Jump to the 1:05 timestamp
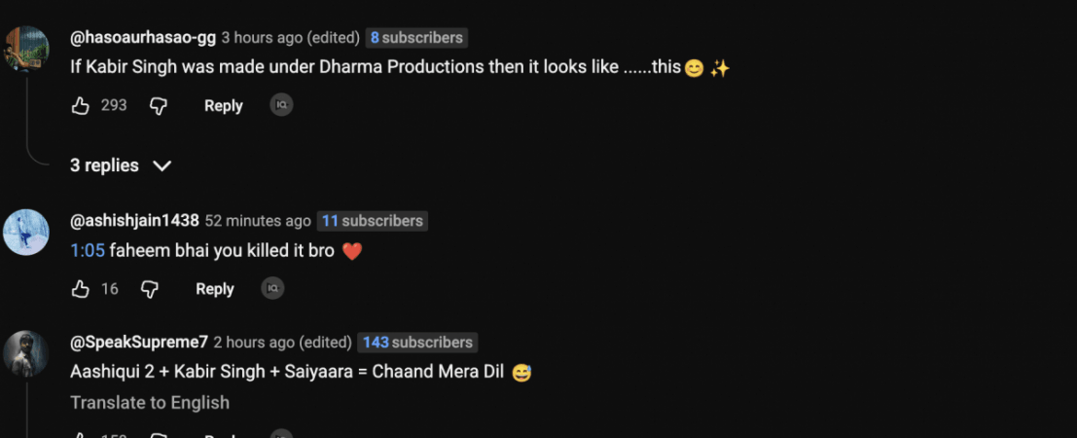The height and width of the screenshot is (438, 1077). (x=87, y=250)
